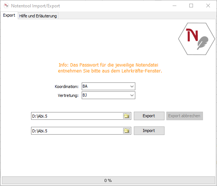Click the 0 % progress bar

[x=108, y=180]
